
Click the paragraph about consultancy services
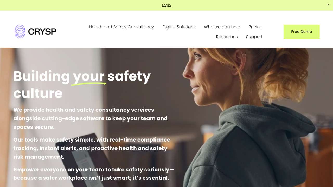pos(91,118)
